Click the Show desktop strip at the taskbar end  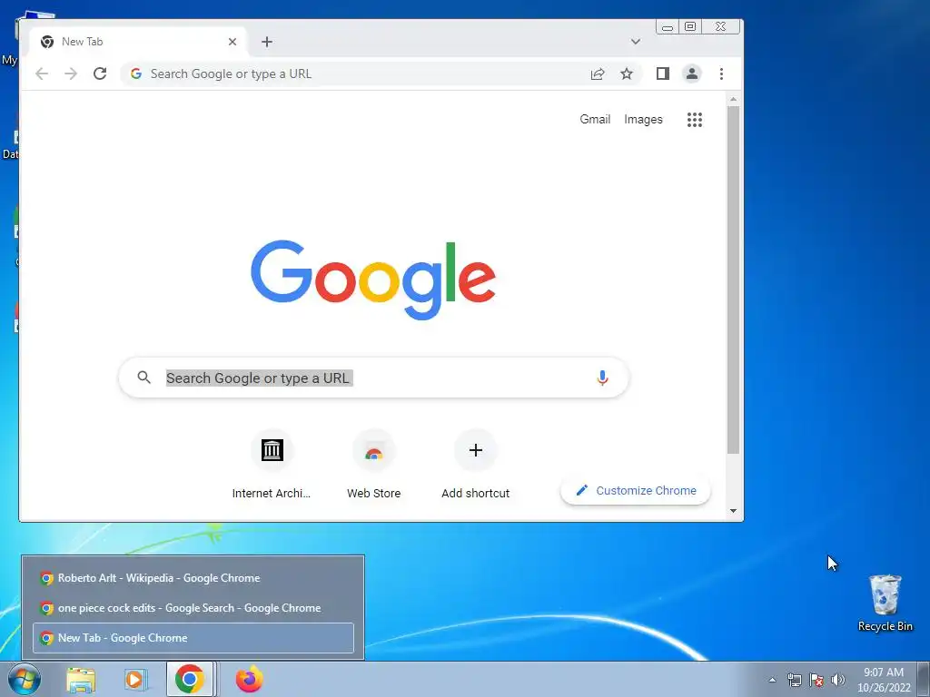pyautogui.click(x=924, y=679)
